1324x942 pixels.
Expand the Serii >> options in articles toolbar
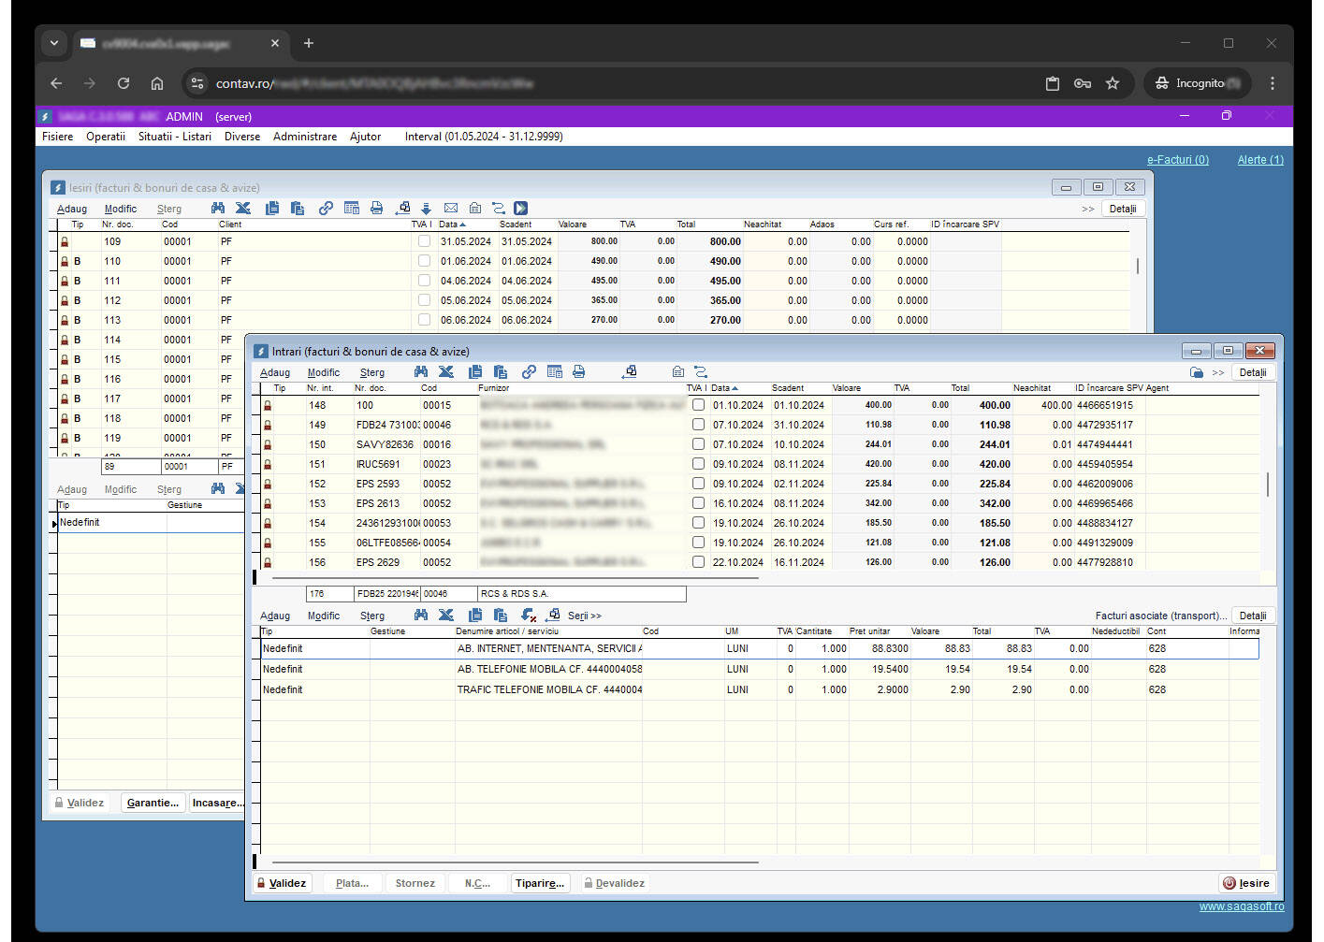pos(584,616)
